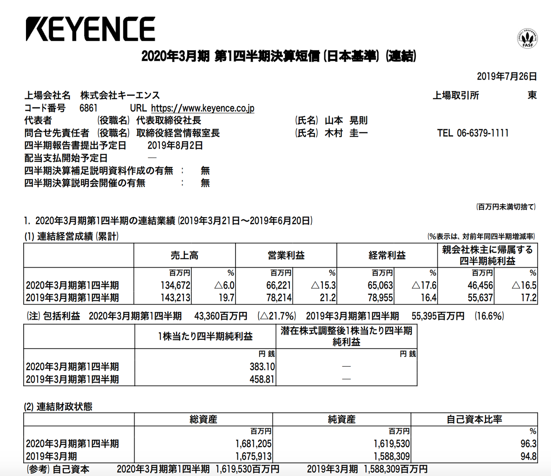Click equity ratio 96.3

[529, 443]
